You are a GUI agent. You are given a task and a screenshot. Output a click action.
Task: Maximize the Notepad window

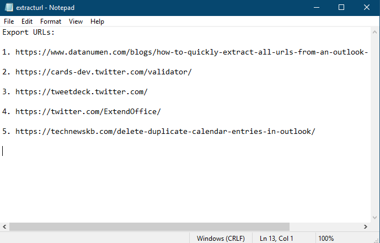[x=341, y=8]
